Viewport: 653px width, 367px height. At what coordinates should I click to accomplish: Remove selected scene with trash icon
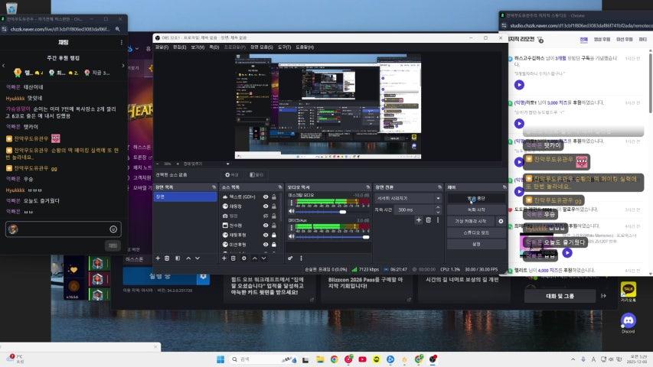[x=167, y=258]
